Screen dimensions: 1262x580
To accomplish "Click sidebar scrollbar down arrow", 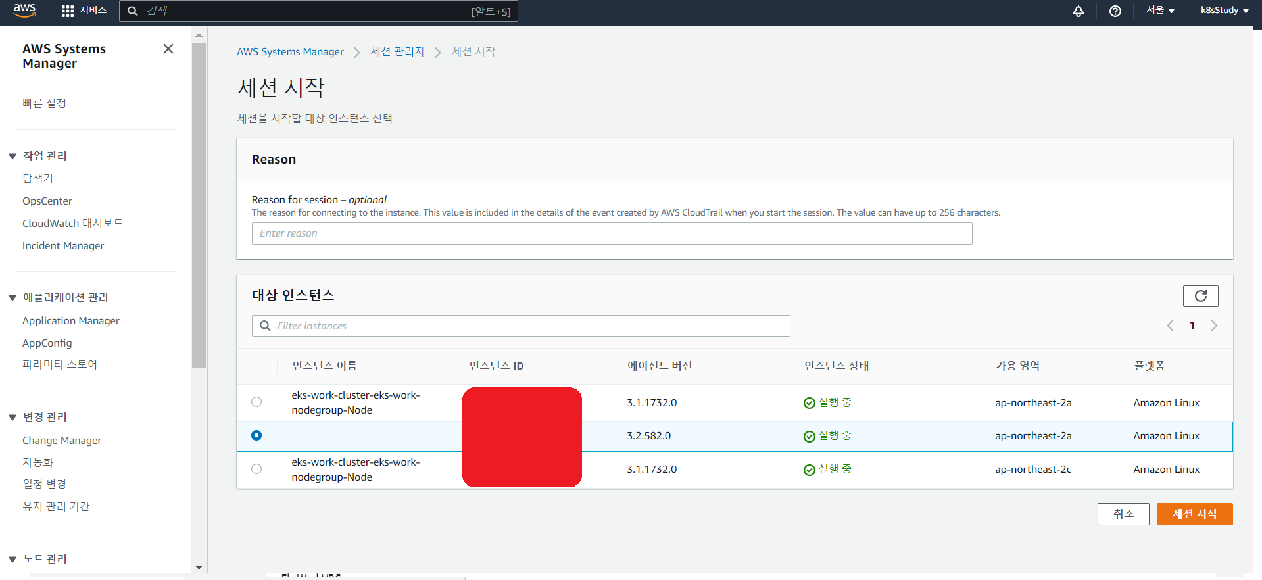I will [x=199, y=567].
